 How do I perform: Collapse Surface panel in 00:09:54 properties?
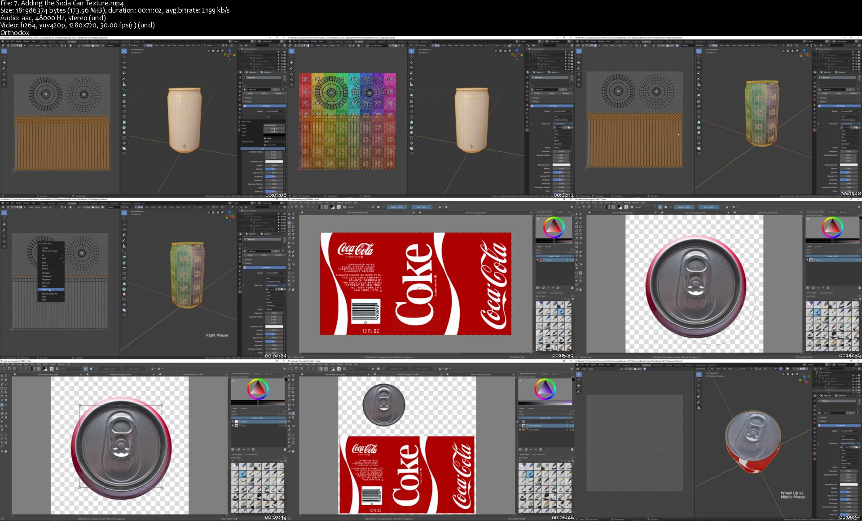click(x=823, y=421)
